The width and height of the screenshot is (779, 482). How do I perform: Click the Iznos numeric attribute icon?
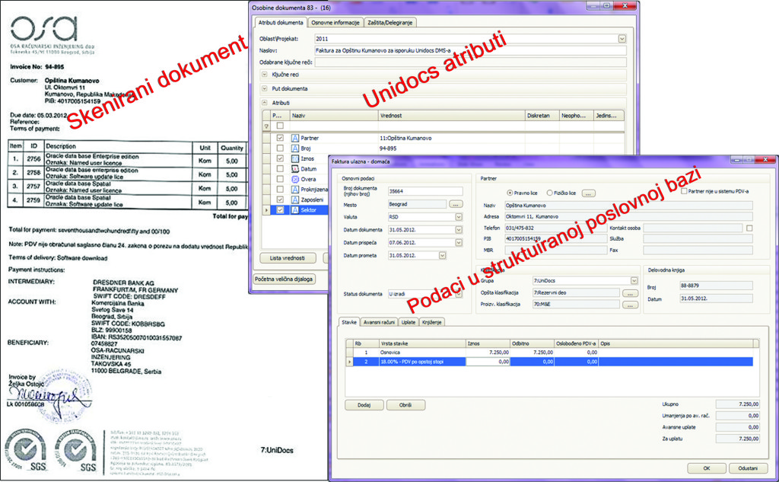tap(295, 158)
